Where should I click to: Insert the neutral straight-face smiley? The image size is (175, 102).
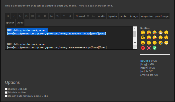click(149, 43)
